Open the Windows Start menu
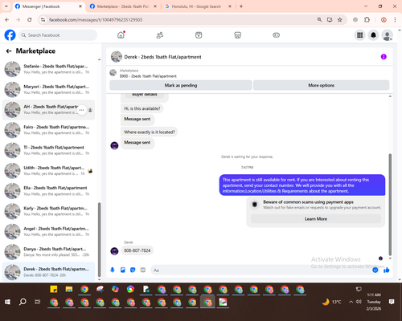Image resolution: width=402 pixels, height=321 pixels. click(x=7, y=302)
